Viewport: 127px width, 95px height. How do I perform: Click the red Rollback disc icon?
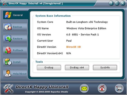8,50
